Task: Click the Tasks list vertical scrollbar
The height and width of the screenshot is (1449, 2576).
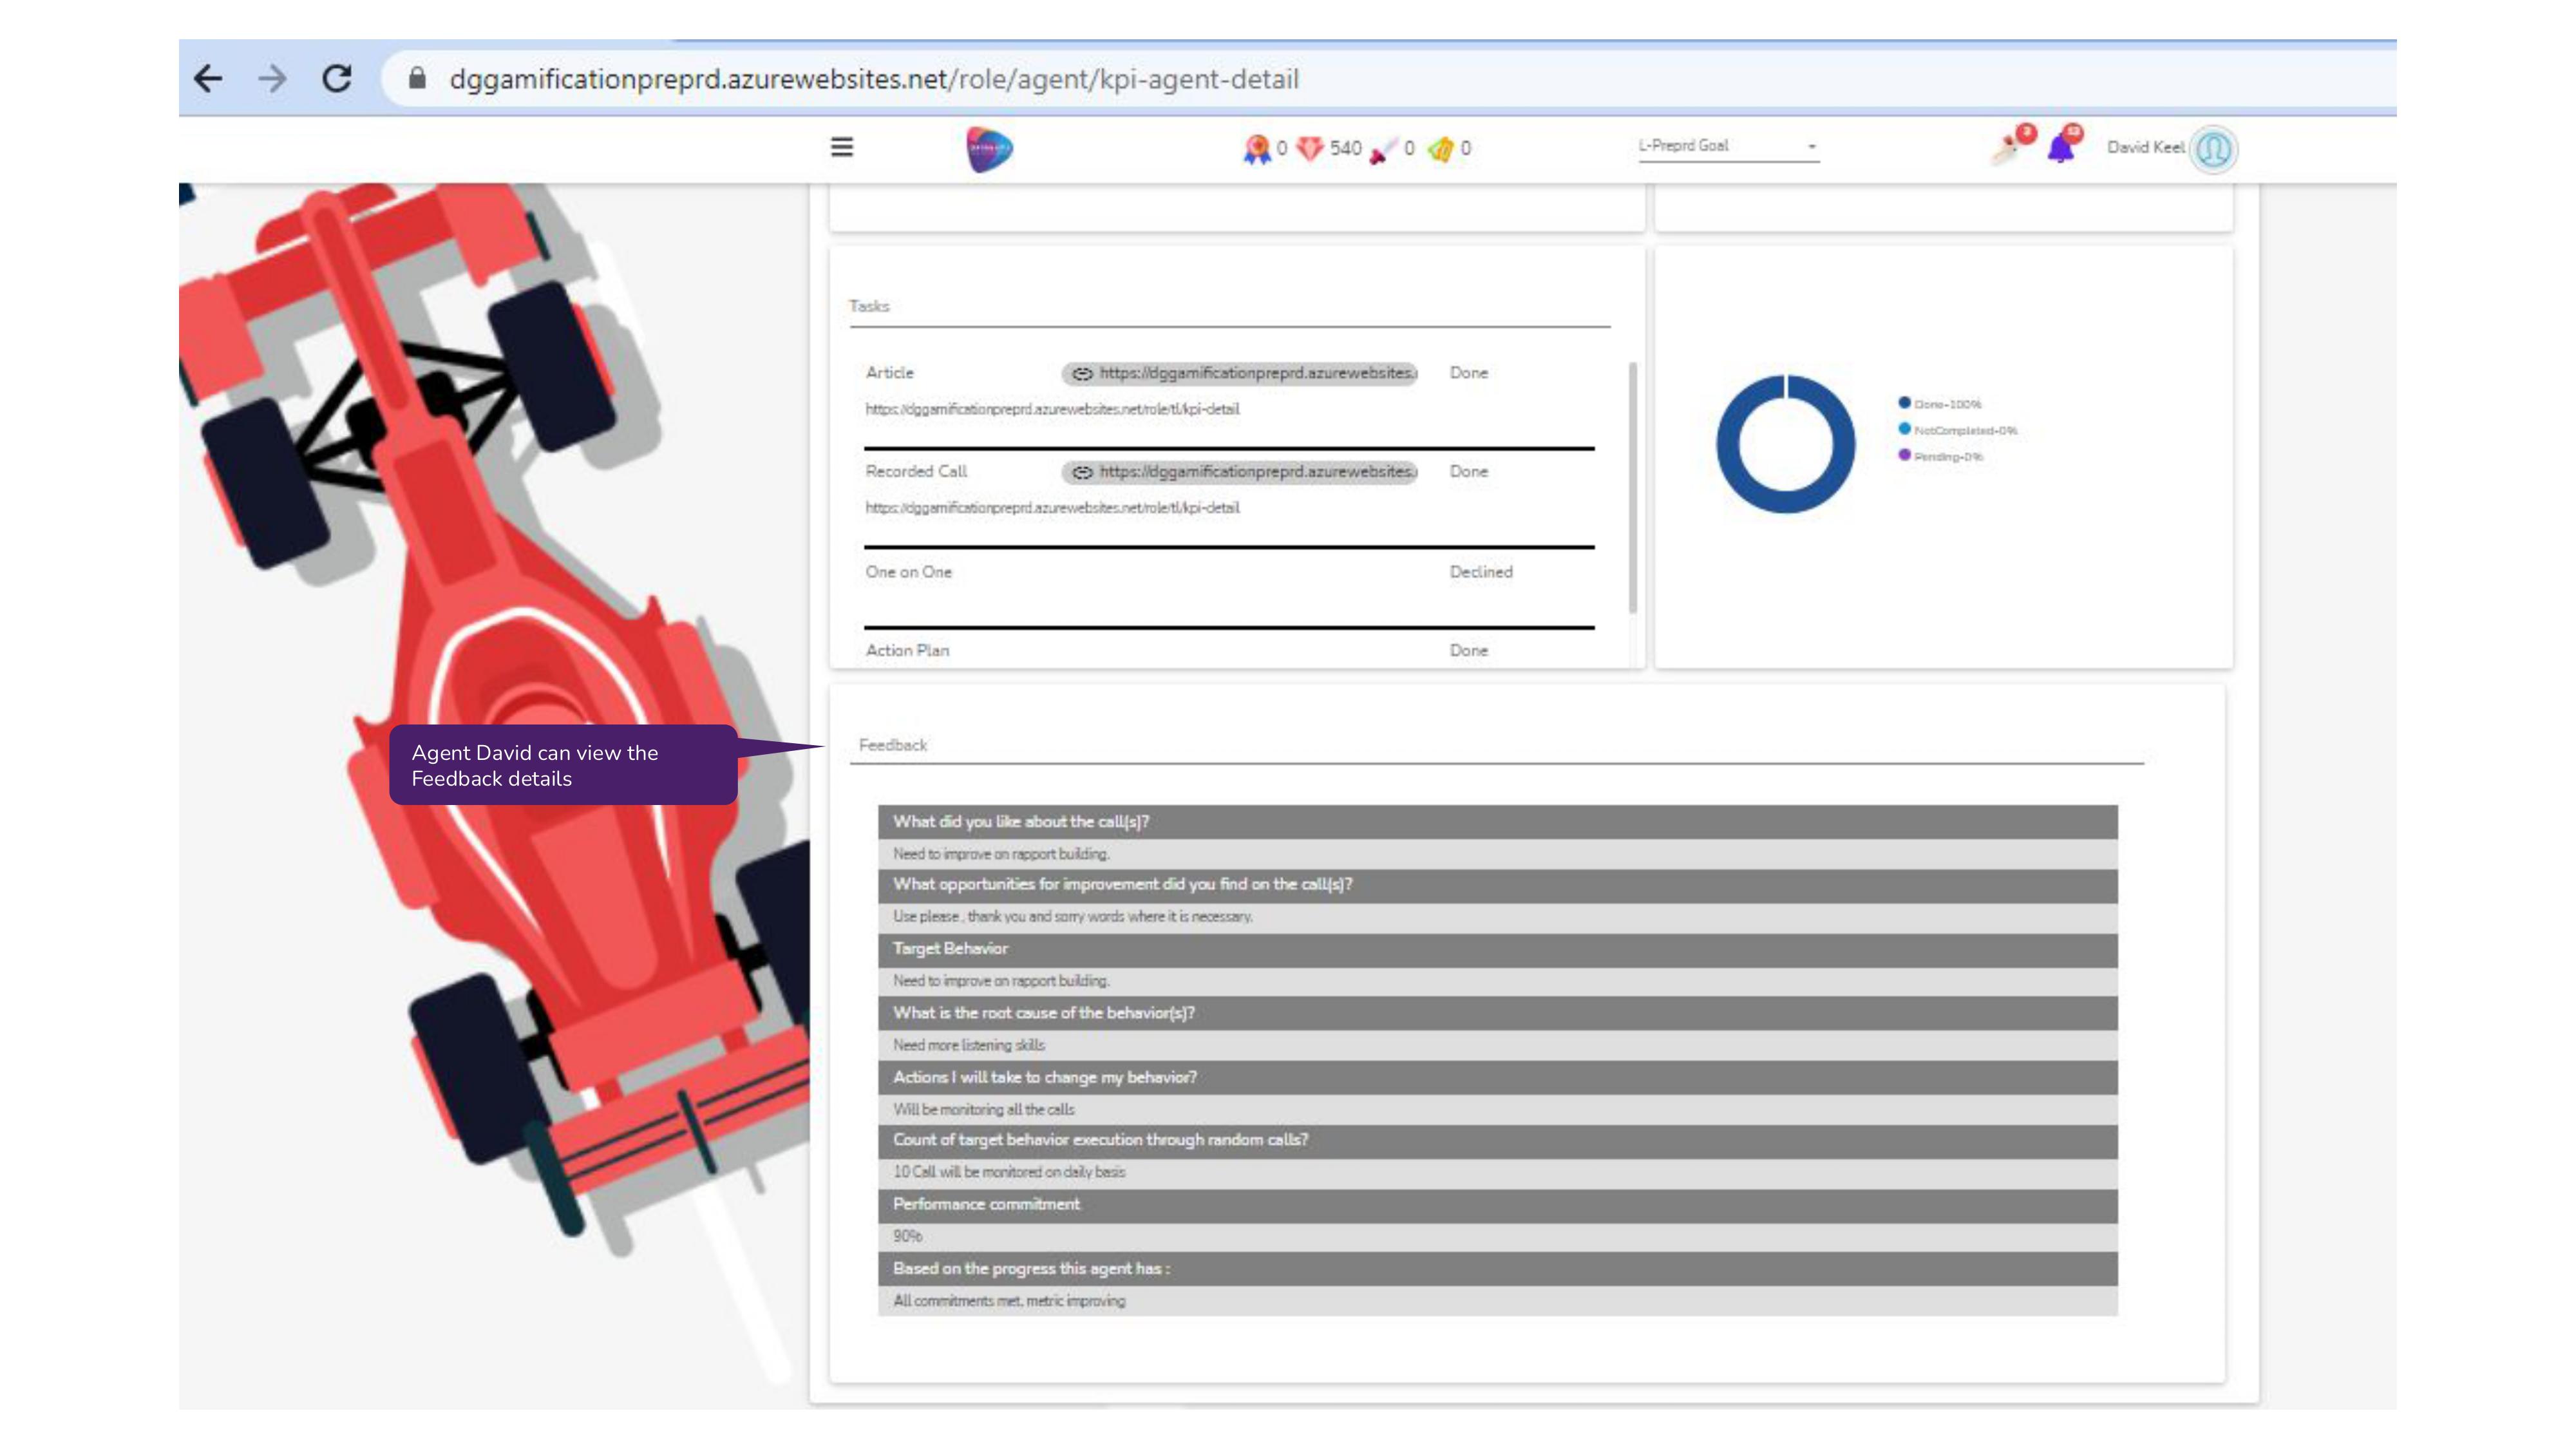Action: [x=1632, y=490]
